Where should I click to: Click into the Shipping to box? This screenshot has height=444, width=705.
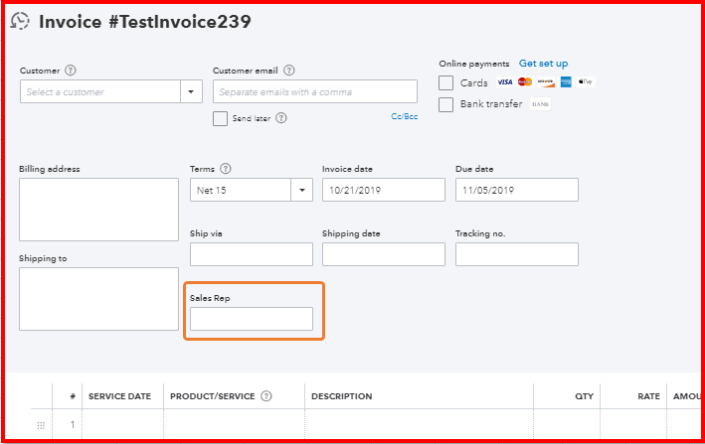(98, 299)
